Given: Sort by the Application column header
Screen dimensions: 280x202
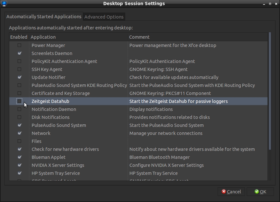Looking at the screenshot, I should point(78,37).
